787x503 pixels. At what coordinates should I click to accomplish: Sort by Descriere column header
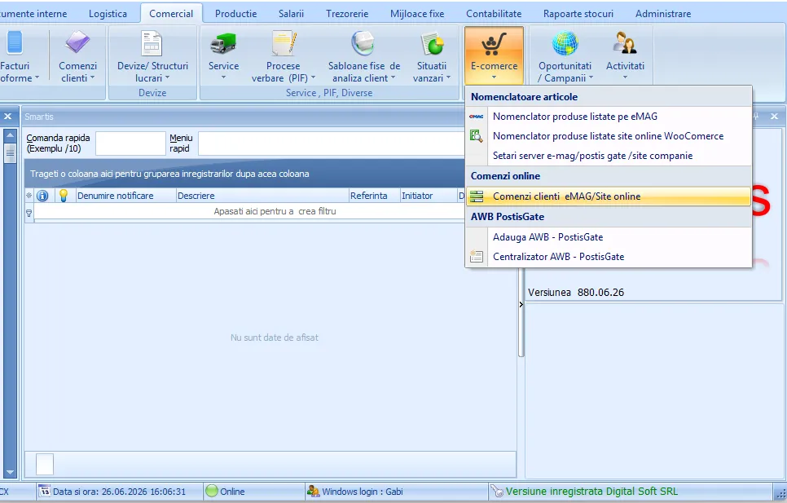click(262, 196)
